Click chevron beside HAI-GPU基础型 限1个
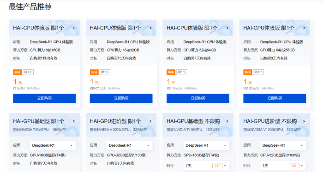The height and width of the screenshot is (172, 323). coord(74,121)
